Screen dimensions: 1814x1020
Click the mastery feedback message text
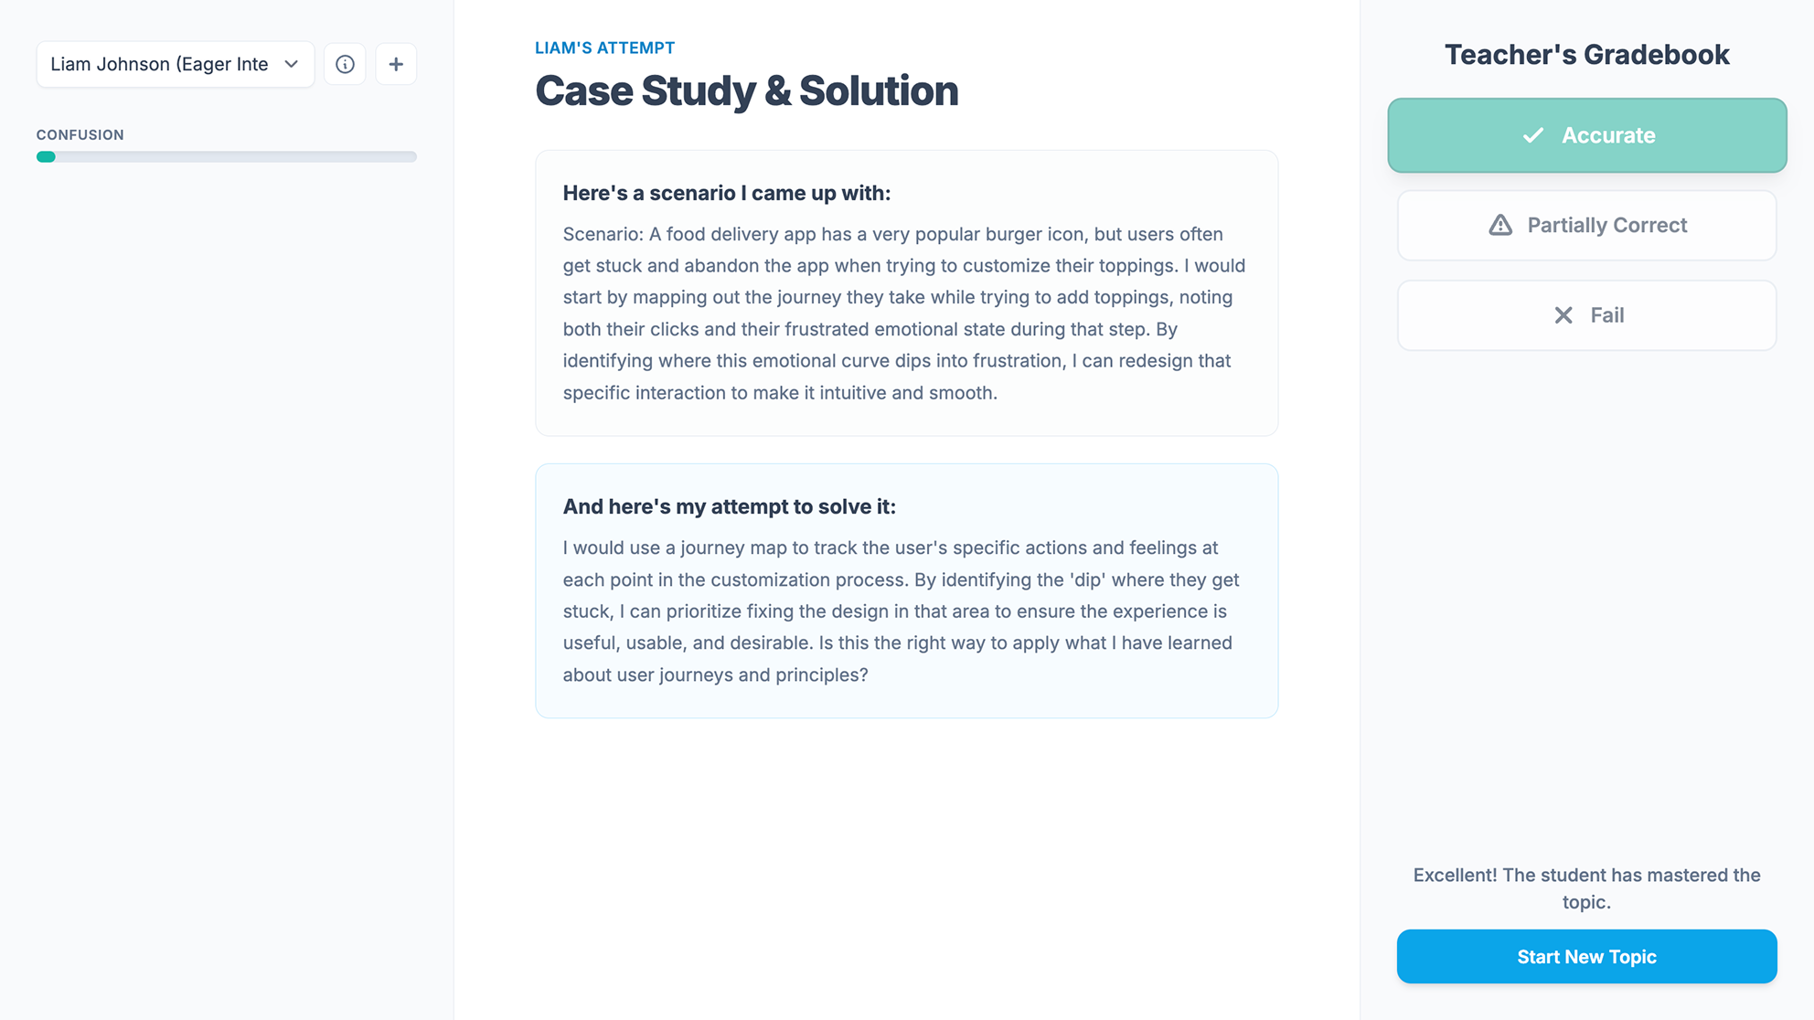1585,887
